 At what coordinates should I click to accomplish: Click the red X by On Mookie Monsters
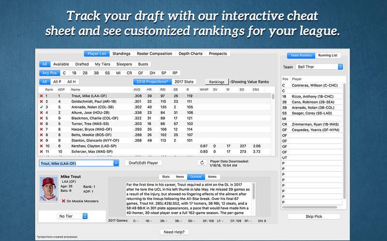tap(63, 201)
